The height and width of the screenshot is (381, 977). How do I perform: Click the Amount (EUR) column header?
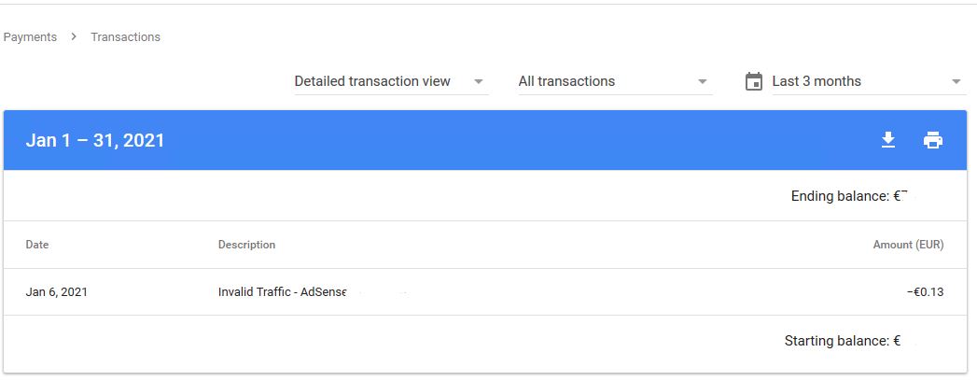(x=909, y=245)
